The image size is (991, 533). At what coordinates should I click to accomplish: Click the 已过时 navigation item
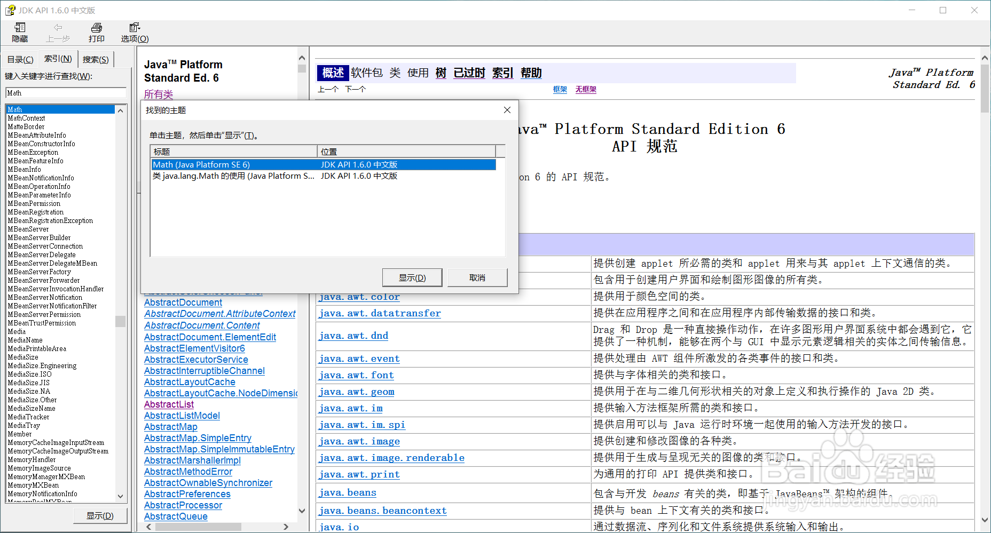(468, 73)
